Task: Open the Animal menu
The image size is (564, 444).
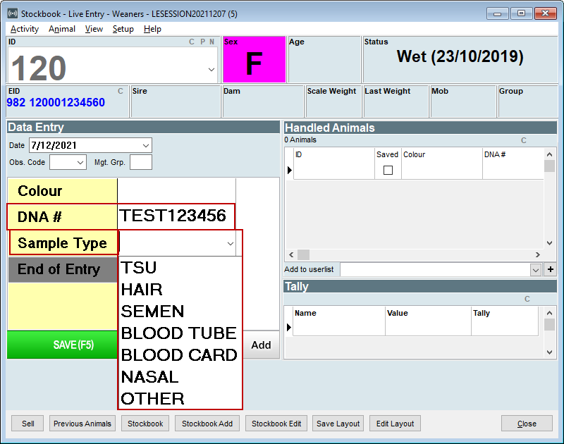Action: 62,29
